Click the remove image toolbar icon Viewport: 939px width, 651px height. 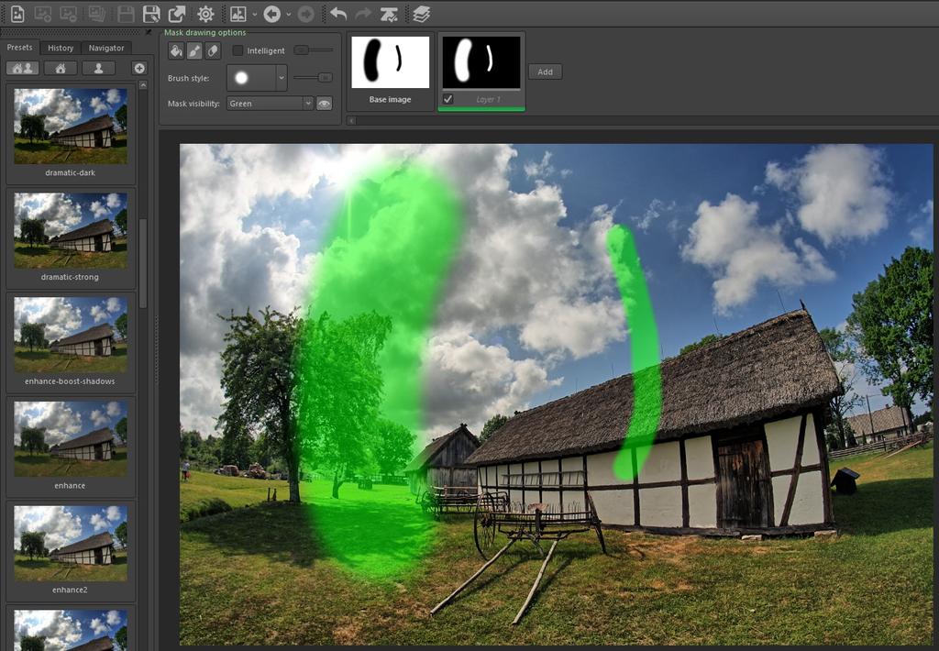coord(69,13)
